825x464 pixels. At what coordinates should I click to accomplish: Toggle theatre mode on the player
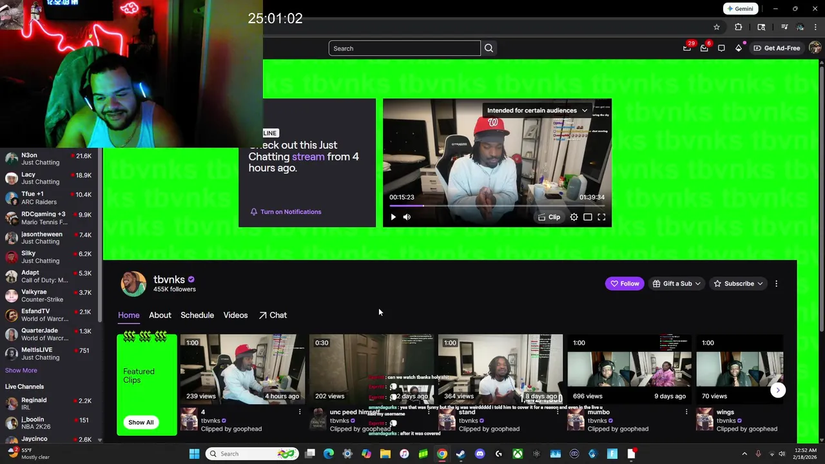588,217
